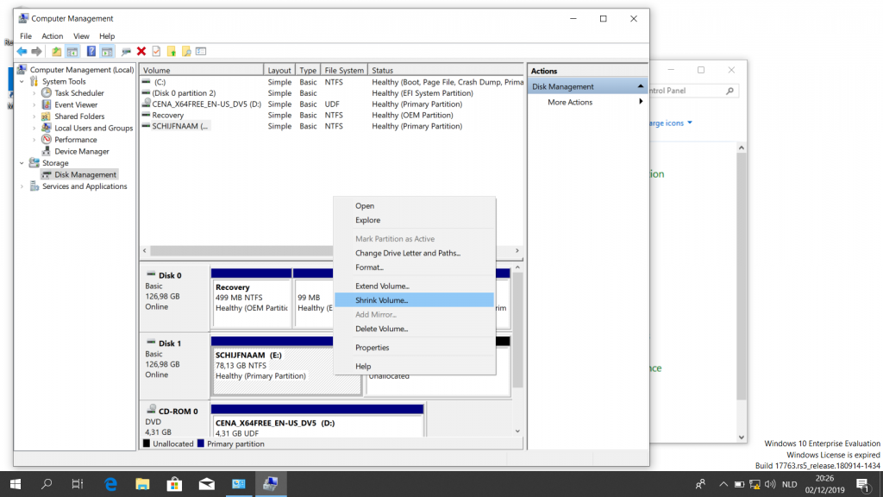Collapse the Disk Management actions section
Viewport: 883px width, 497px height.
(641, 86)
